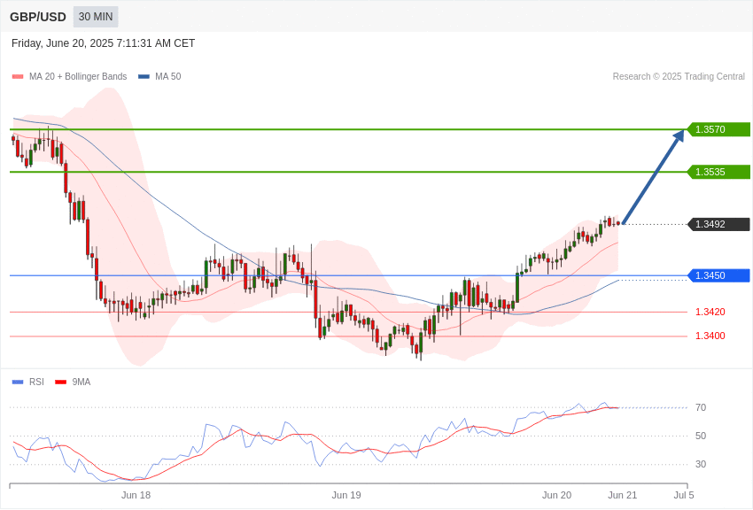Click the 30 MIN timeframe badge
The height and width of the screenshot is (510, 753).
(96, 17)
